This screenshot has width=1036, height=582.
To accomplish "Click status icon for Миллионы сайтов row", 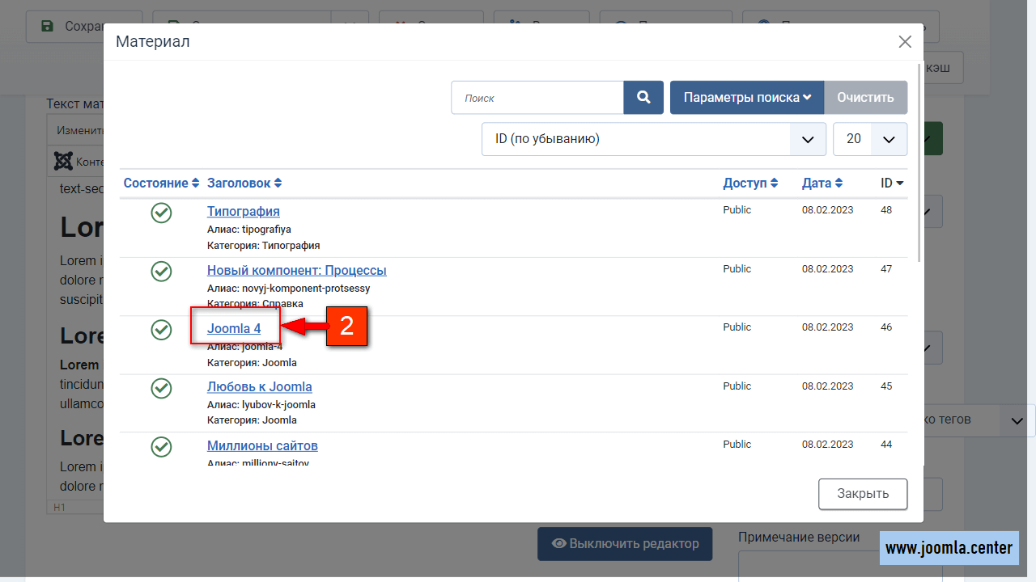I will (x=162, y=447).
